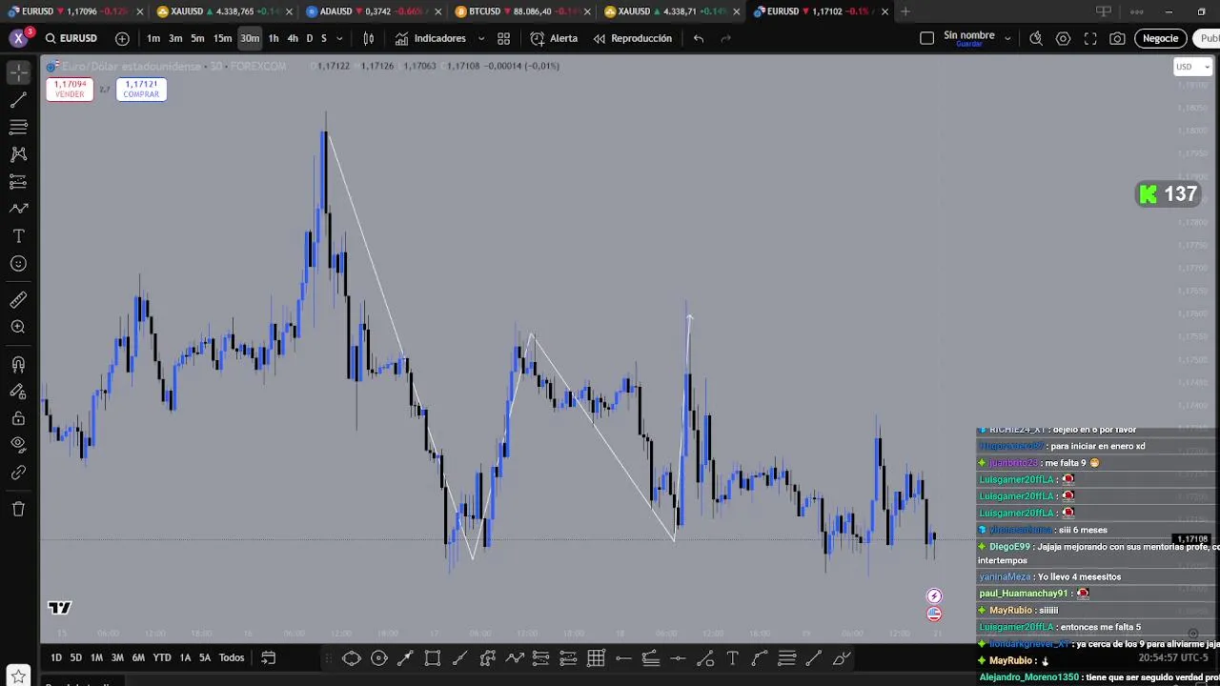Image resolution: width=1220 pixels, height=686 pixels.
Task: Set date range to Todos
Action: click(232, 657)
